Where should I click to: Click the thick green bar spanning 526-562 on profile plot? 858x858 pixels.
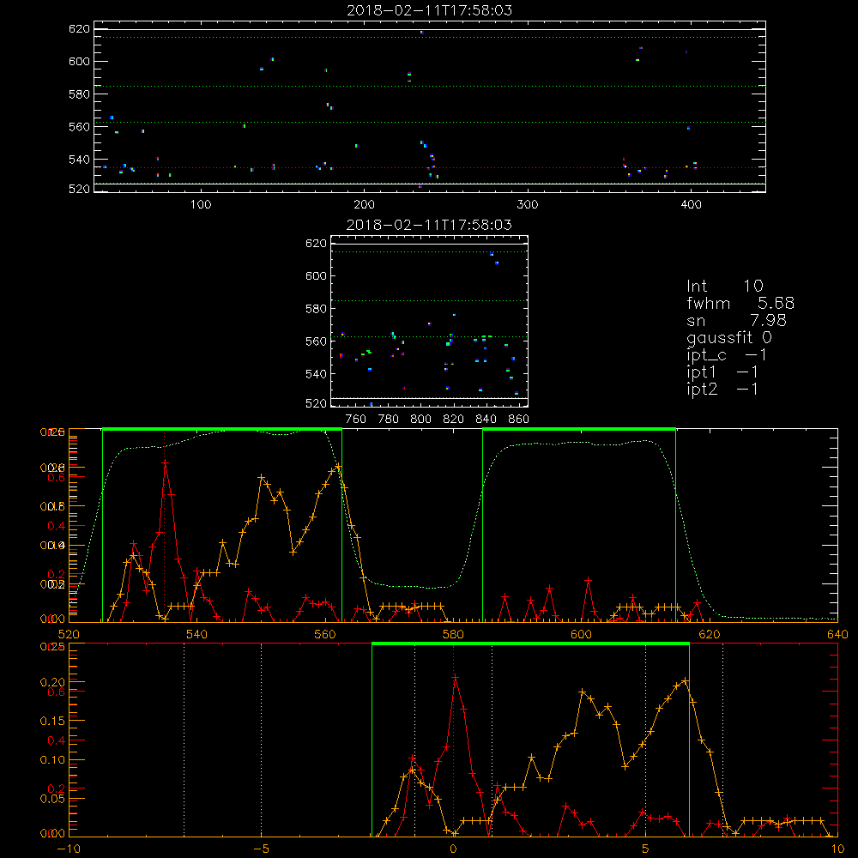coord(222,429)
